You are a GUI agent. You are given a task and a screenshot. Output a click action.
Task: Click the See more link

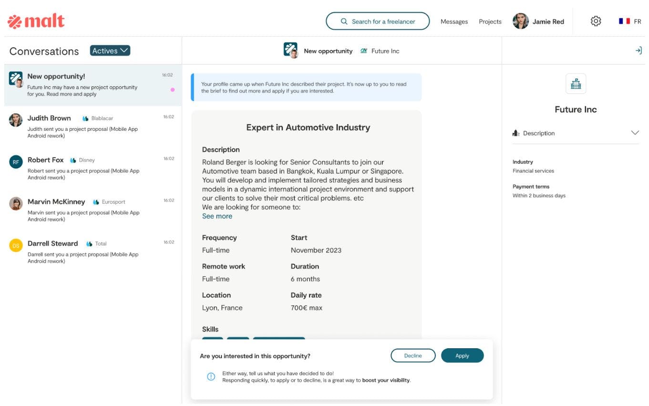pos(217,216)
